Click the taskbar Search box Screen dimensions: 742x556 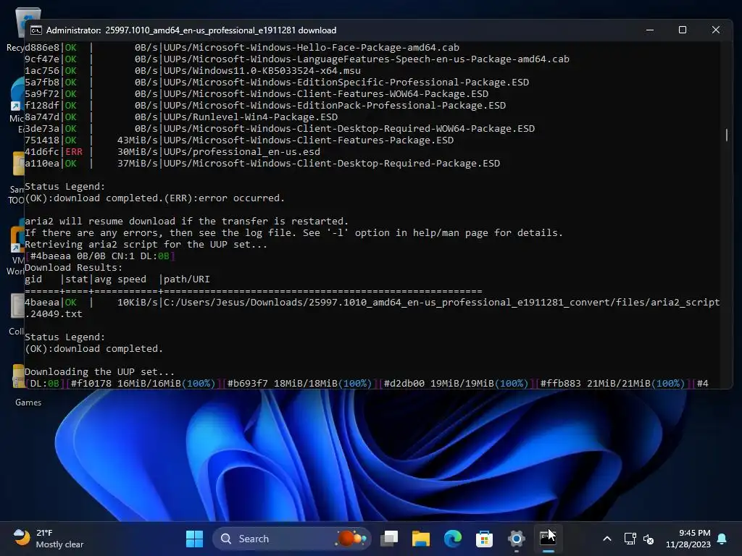click(291, 539)
